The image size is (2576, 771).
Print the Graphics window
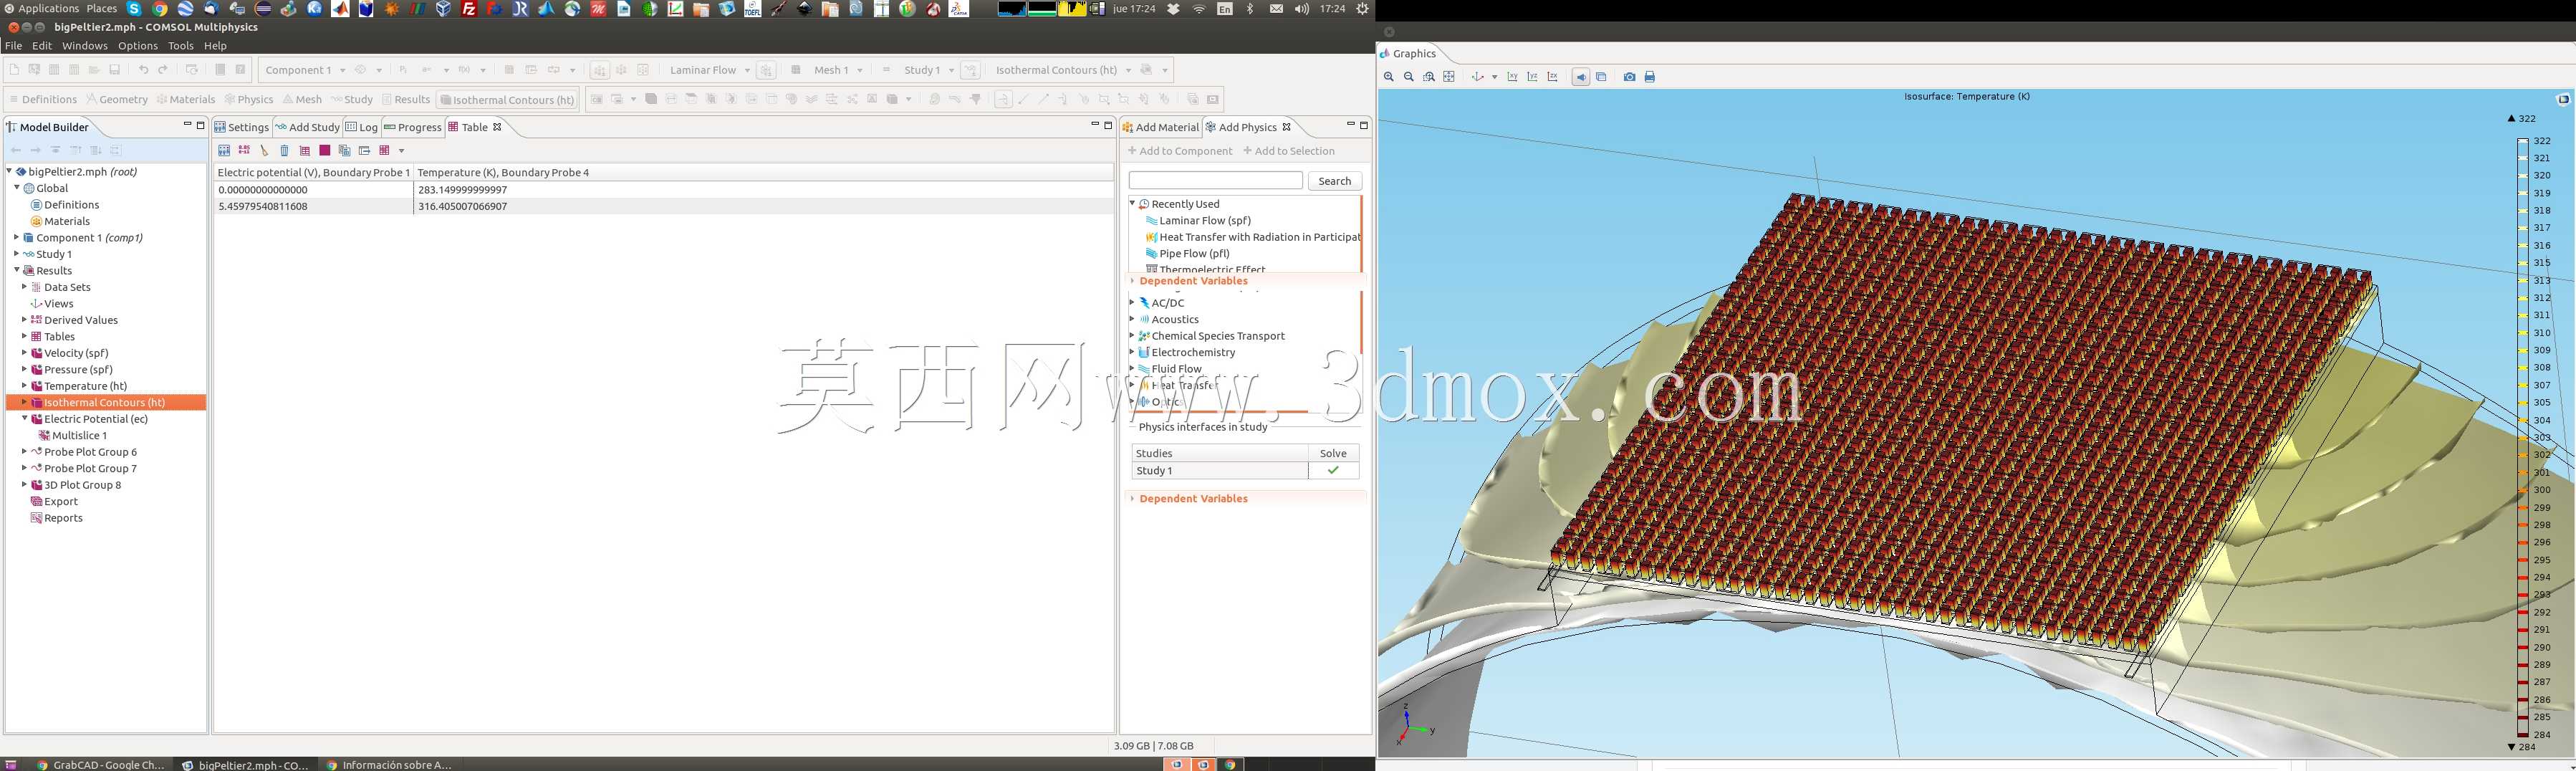[x=1650, y=77]
